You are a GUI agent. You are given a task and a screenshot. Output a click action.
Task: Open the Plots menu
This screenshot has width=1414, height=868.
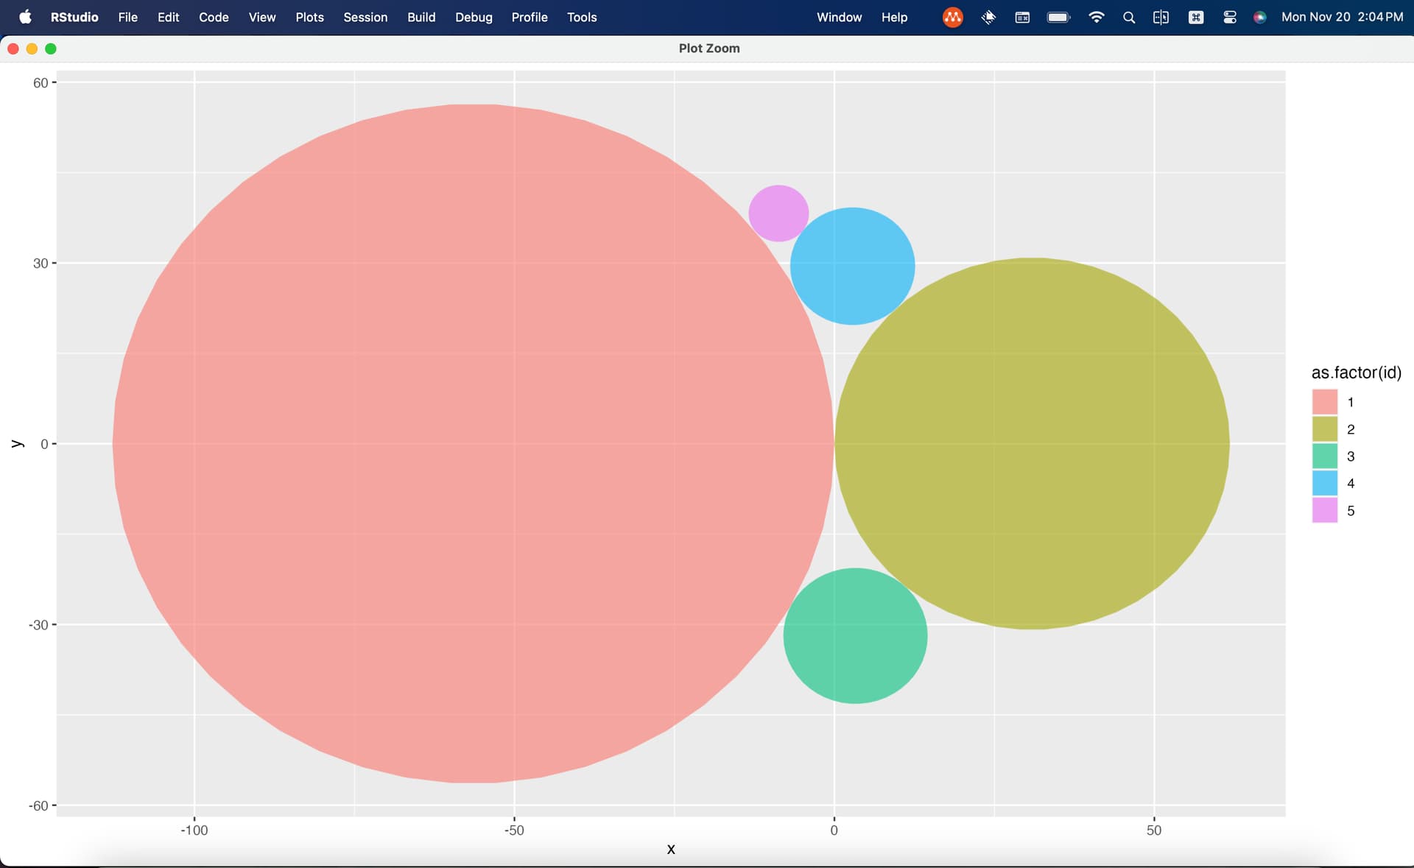click(x=309, y=17)
